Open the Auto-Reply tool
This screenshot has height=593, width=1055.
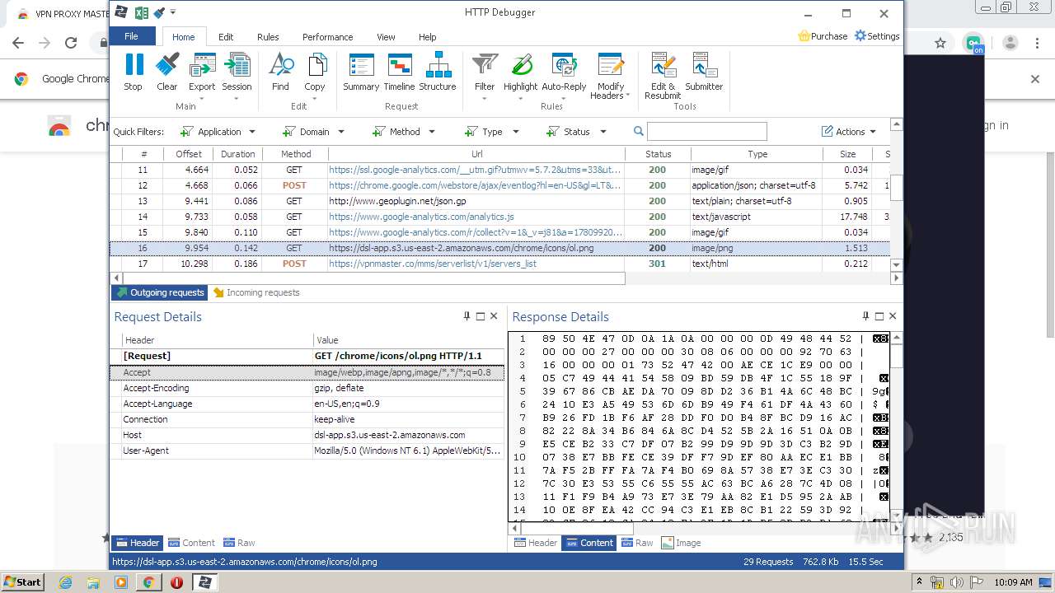coord(564,76)
